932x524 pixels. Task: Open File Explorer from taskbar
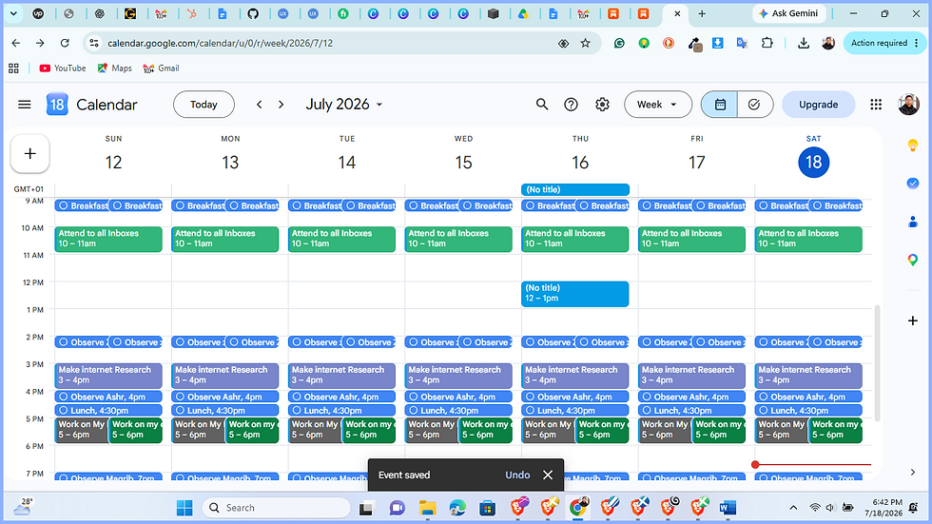427,508
